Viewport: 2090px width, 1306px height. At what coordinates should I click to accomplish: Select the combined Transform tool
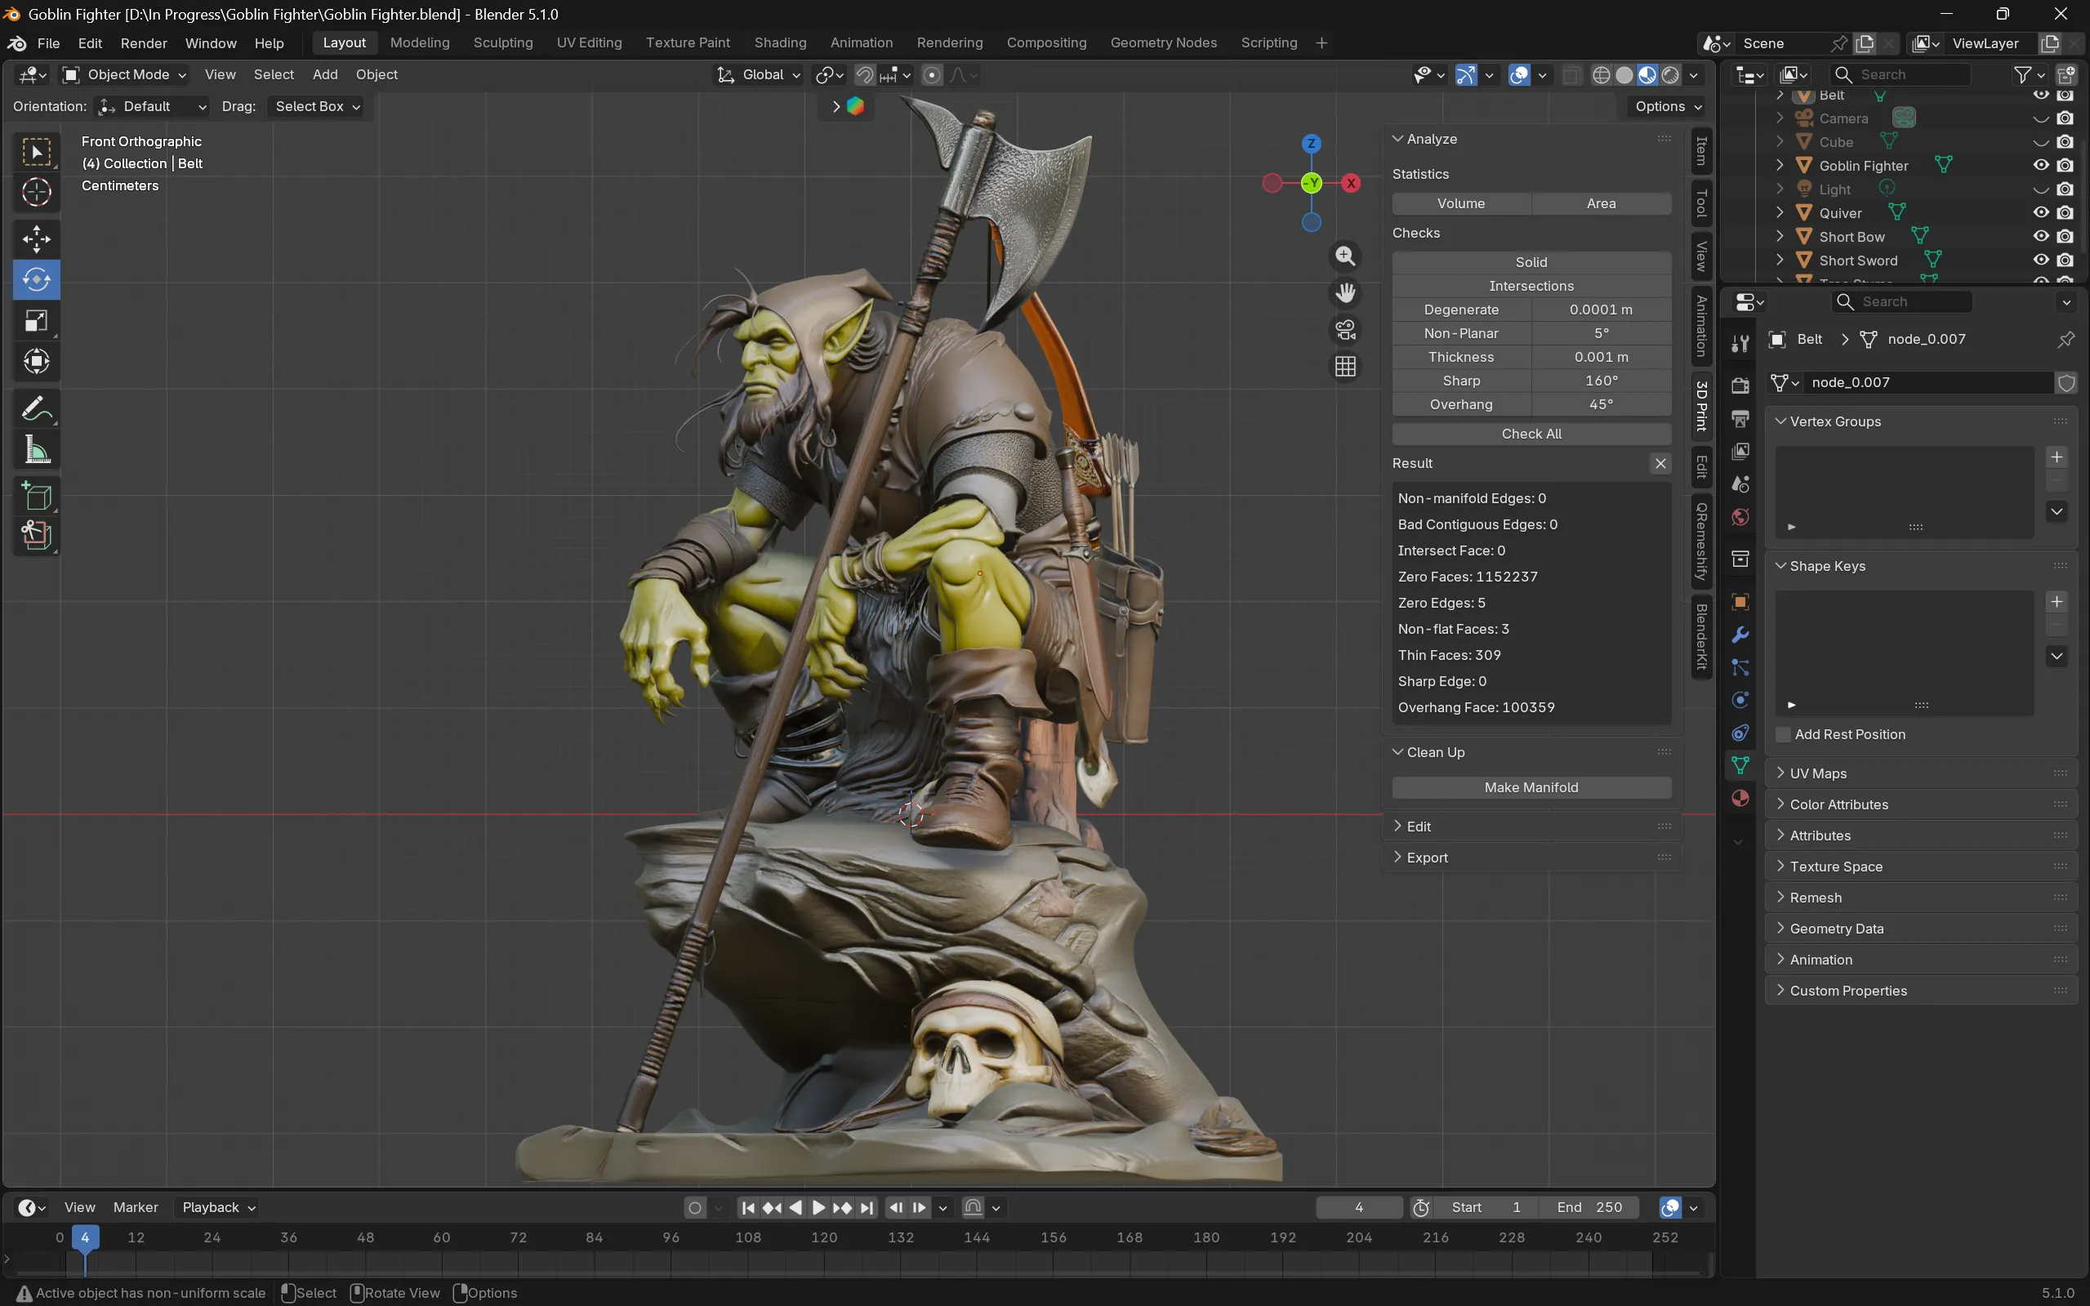[36, 362]
